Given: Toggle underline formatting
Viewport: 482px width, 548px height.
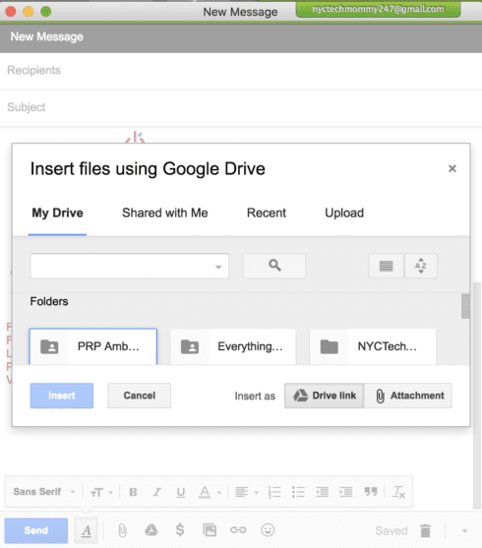Looking at the screenshot, I should (x=181, y=492).
